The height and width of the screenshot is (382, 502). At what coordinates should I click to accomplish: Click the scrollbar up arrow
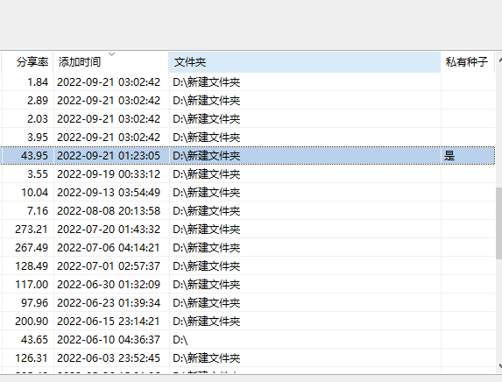(x=498, y=60)
